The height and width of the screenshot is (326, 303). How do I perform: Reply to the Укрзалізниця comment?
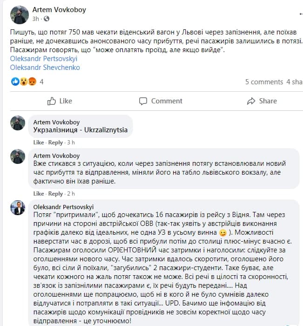pos(55,143)
